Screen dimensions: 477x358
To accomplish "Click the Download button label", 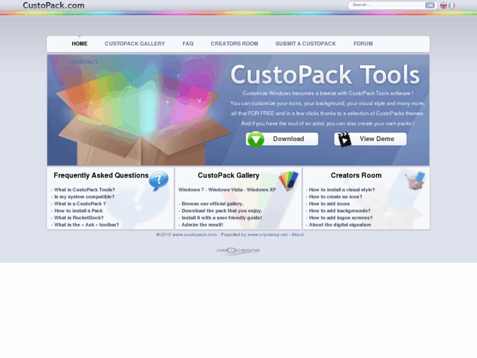I will pyautogui.click(x=289, y=139).
